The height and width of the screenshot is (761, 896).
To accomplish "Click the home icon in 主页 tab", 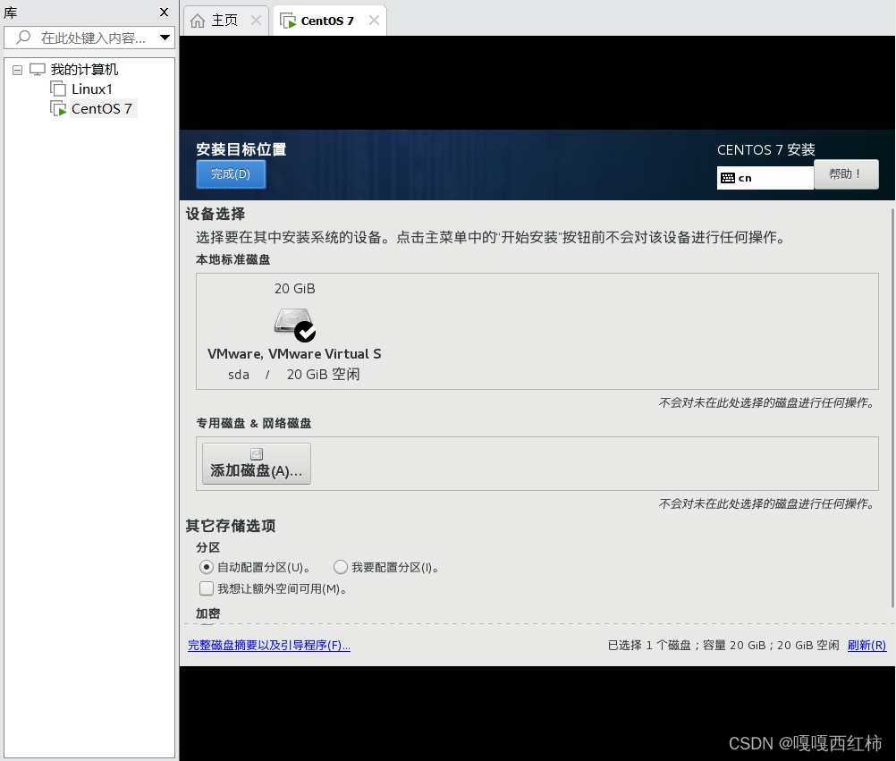I will coord(198,21).
